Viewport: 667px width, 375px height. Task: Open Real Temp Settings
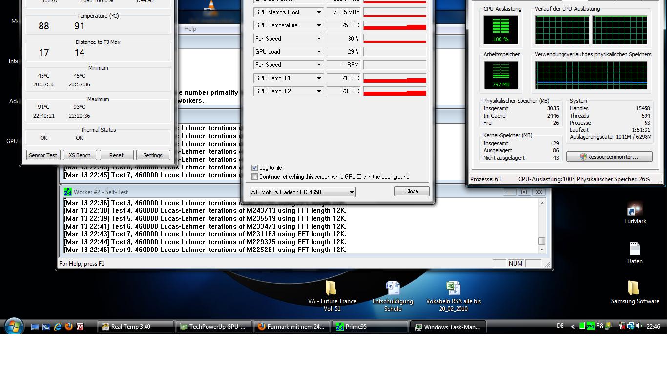pos(153,155)
